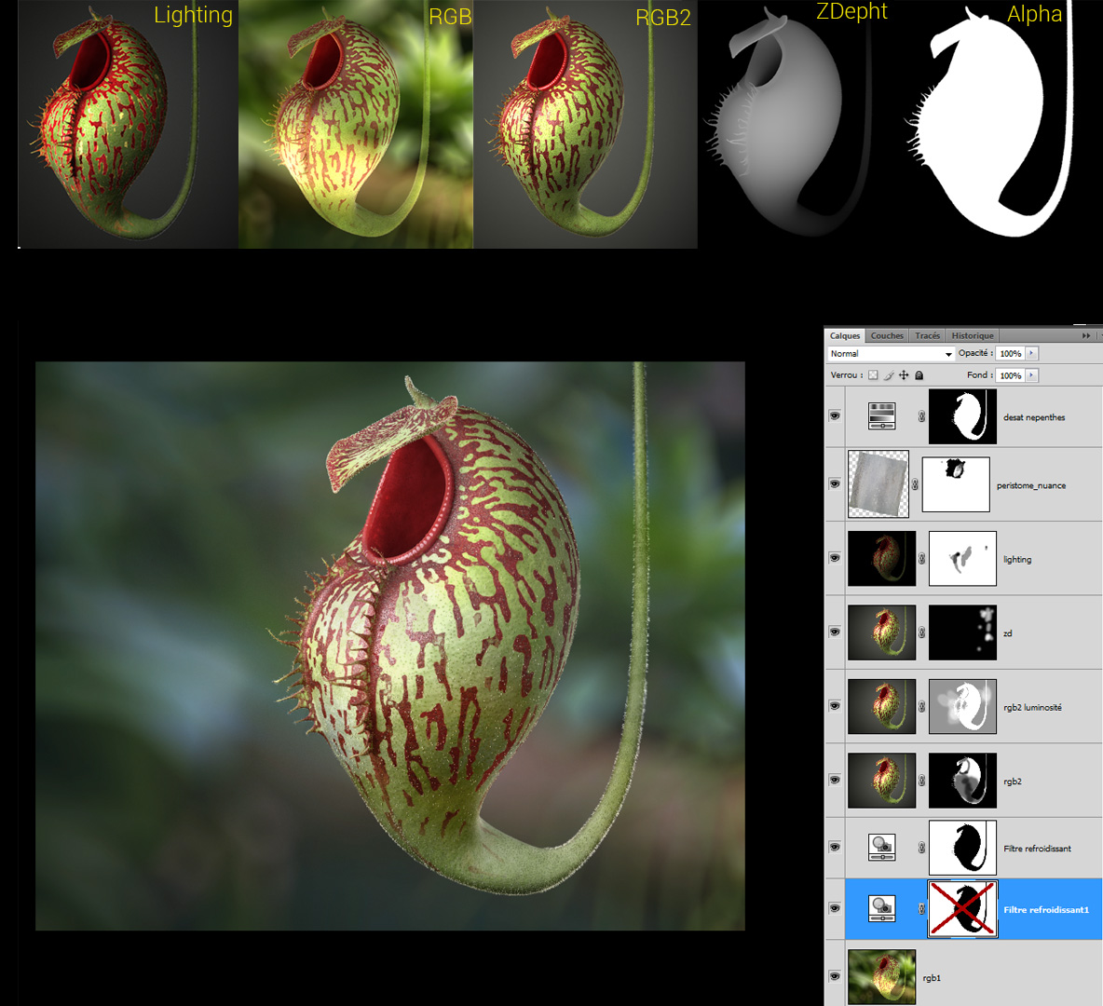This screenshot has width=1103, height=1006.
Task: Click the mask link icon on desat nepenthes layer
Action: (x=921, y=416)
